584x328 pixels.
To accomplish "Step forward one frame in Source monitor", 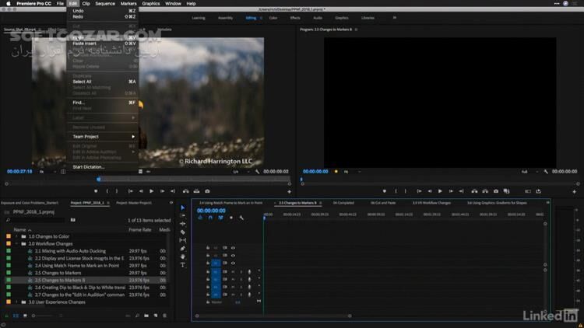I will (x=162, y=191).
